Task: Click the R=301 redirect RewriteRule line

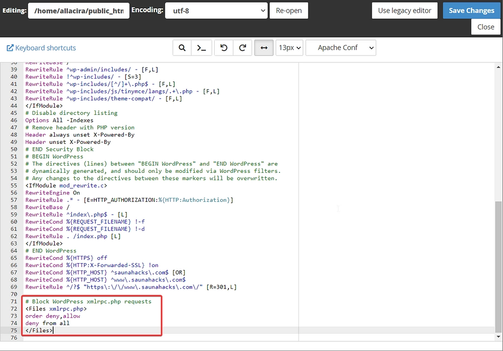Action: (x=131, y=287)
